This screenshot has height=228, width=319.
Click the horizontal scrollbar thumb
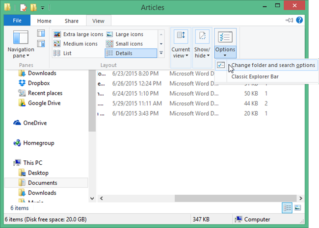[x=236, y=198]
